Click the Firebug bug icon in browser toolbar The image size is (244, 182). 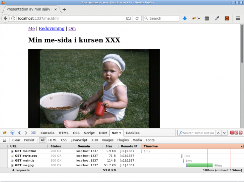click(x=194, y=18)
